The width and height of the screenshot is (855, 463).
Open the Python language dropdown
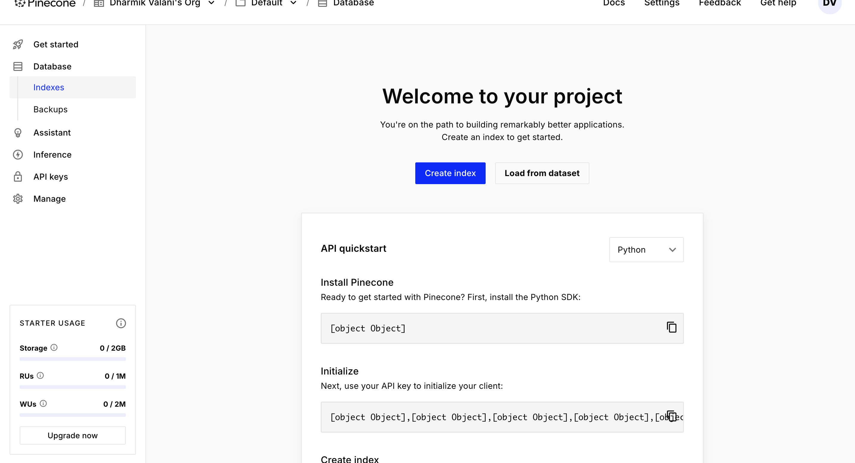coord(646,250)
